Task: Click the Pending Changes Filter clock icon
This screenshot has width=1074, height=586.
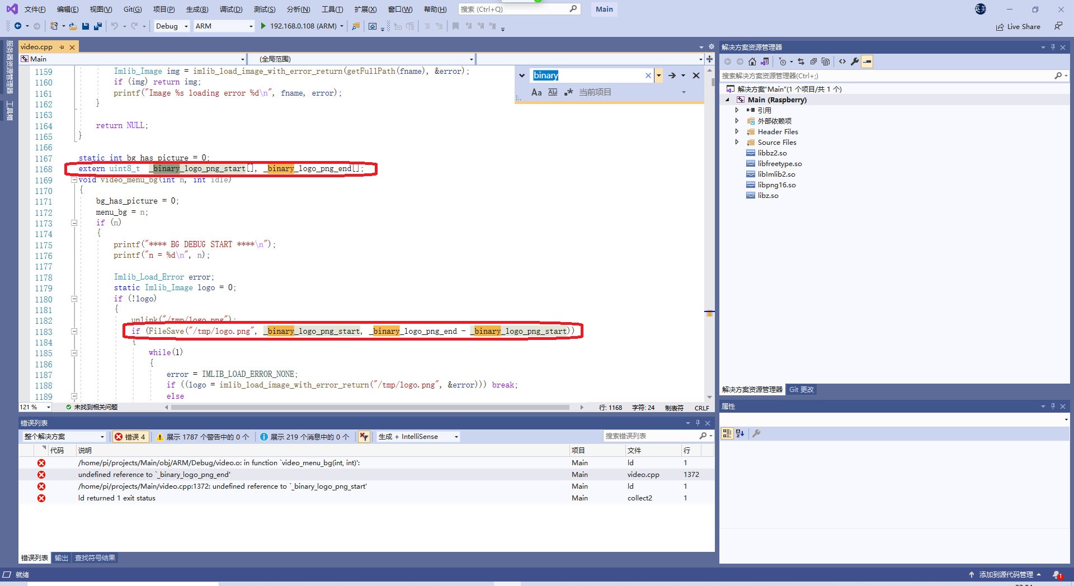Action: point(783,62)
